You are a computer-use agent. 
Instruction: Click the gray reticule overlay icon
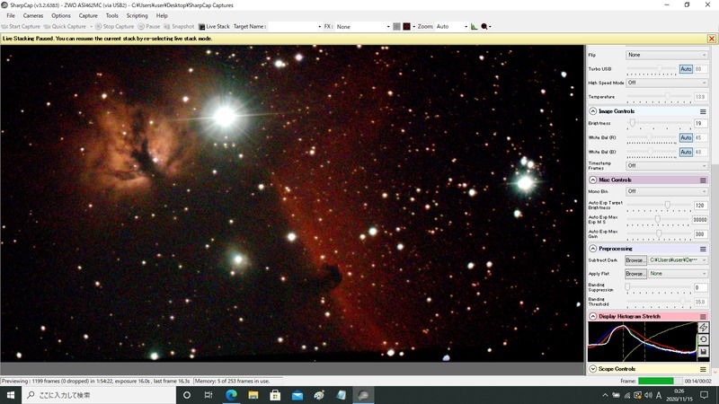click(396, 27)
